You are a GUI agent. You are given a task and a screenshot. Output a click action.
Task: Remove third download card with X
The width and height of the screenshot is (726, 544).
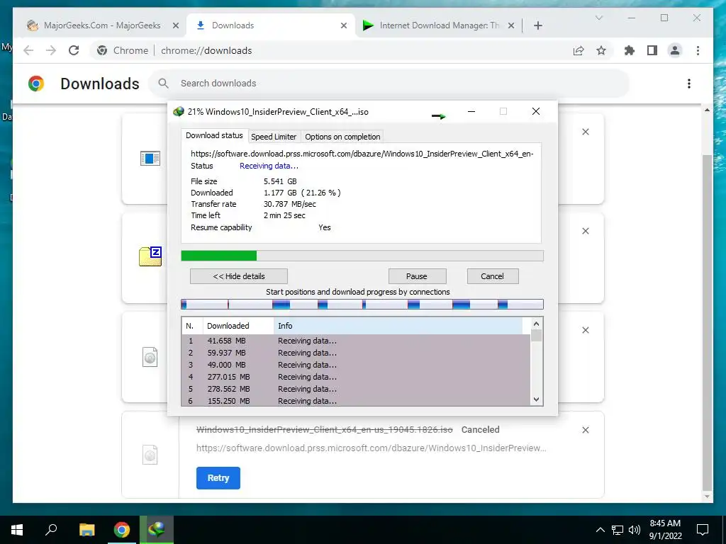click(x=585, y=330)
